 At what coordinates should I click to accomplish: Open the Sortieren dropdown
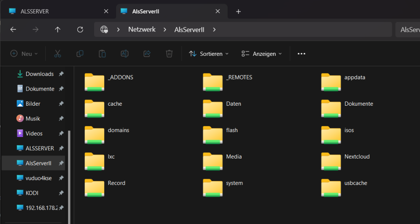[209, 54]
